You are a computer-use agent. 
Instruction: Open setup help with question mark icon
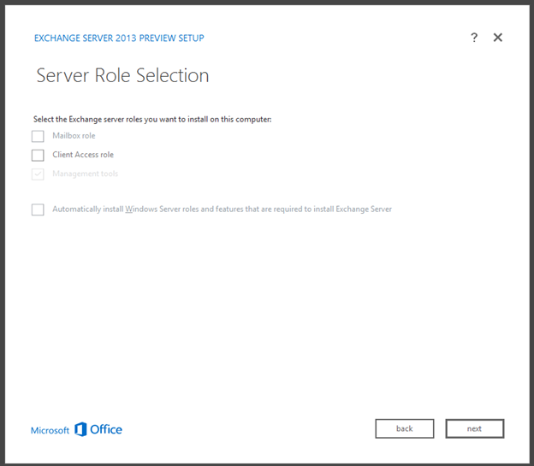tap(474, 38)
